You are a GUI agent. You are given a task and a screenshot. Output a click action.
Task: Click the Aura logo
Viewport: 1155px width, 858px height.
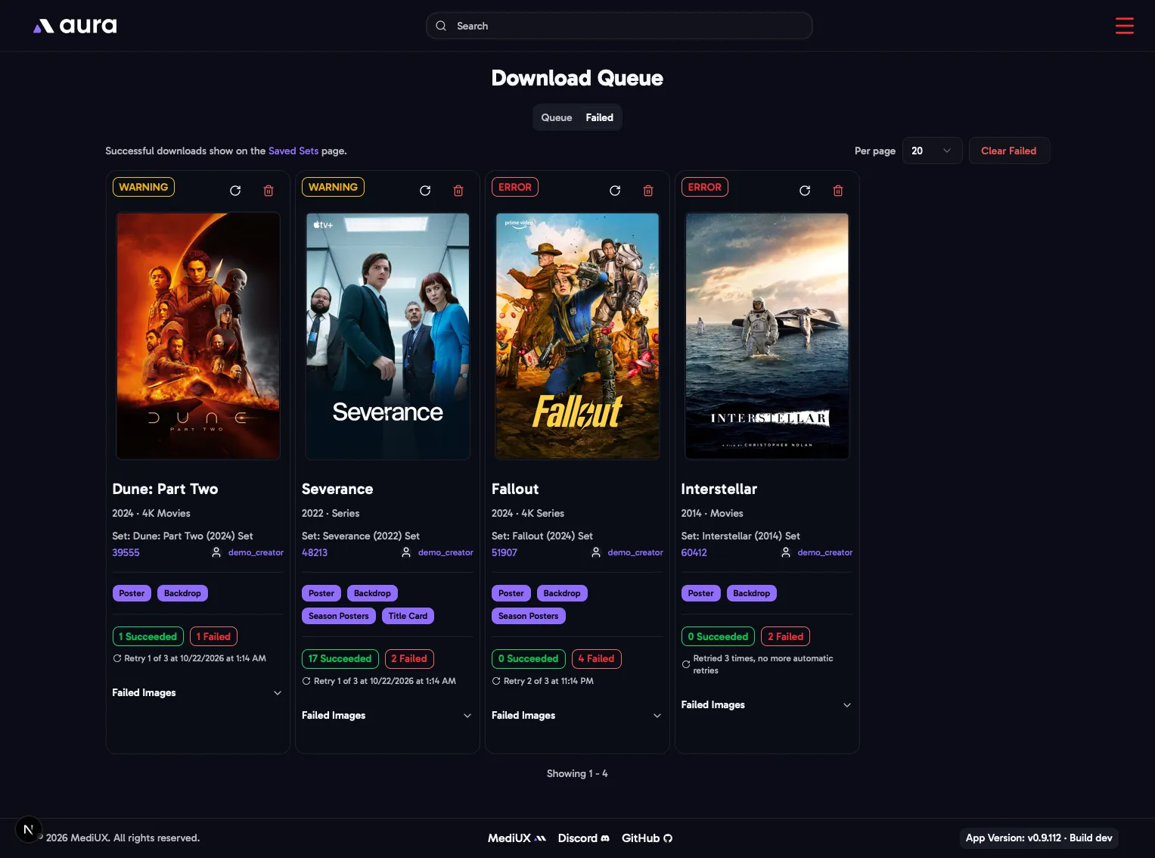pos(75,26)
